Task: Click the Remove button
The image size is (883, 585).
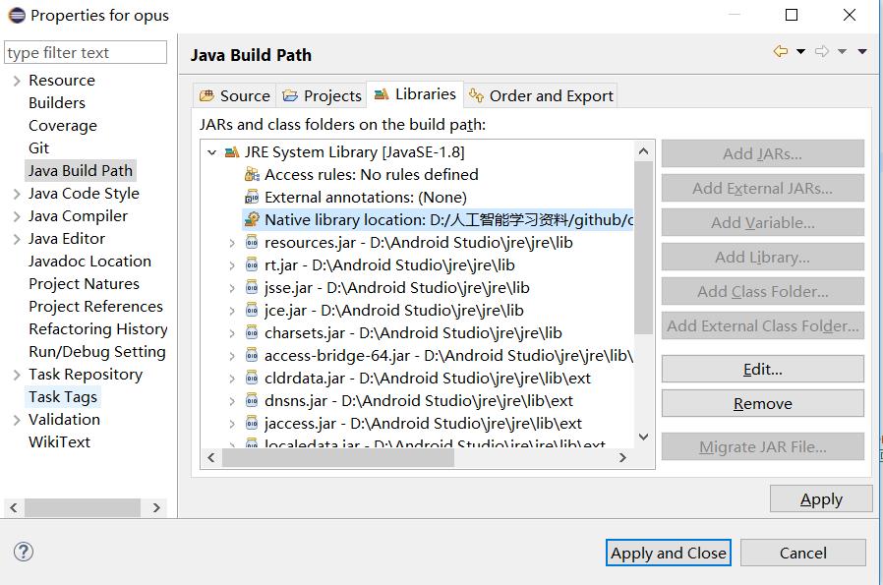Action: [762, 403]
